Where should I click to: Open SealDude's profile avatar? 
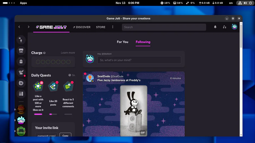click(x=90, y=78)
